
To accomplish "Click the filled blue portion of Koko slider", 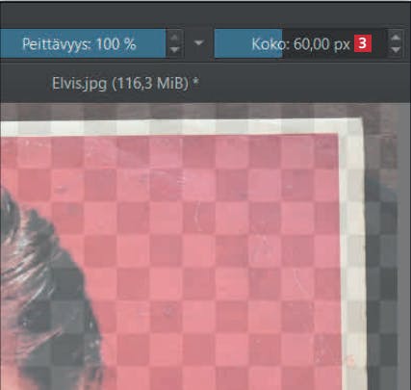I will coord(248,43).
